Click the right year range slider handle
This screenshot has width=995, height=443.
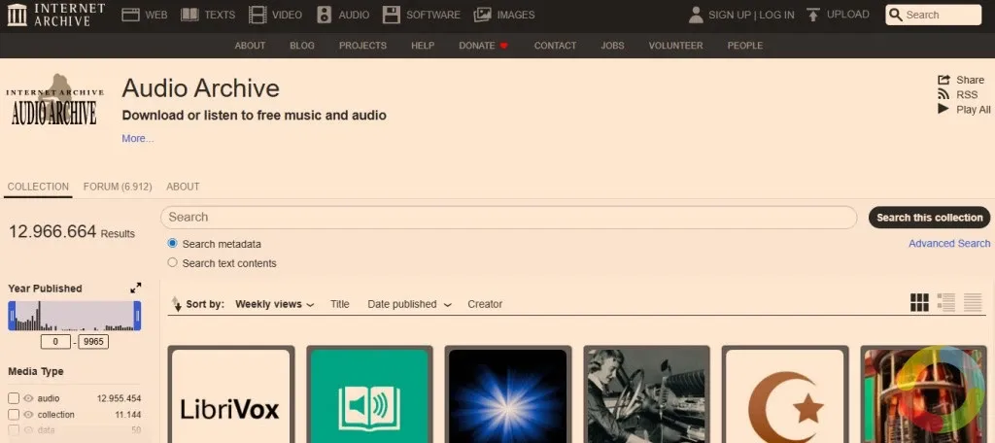point(137,316)
